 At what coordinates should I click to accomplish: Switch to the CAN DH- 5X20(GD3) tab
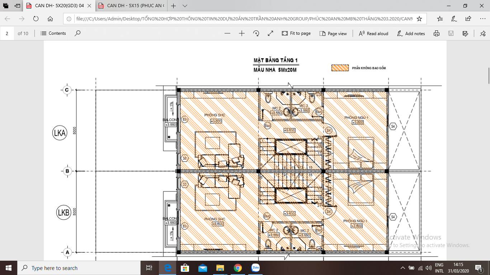[x=59, y=6]
